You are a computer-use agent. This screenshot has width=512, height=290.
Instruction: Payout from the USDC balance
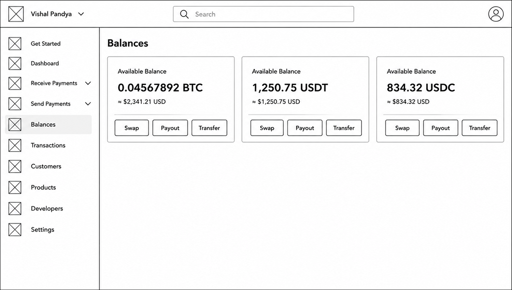(441, 128)
